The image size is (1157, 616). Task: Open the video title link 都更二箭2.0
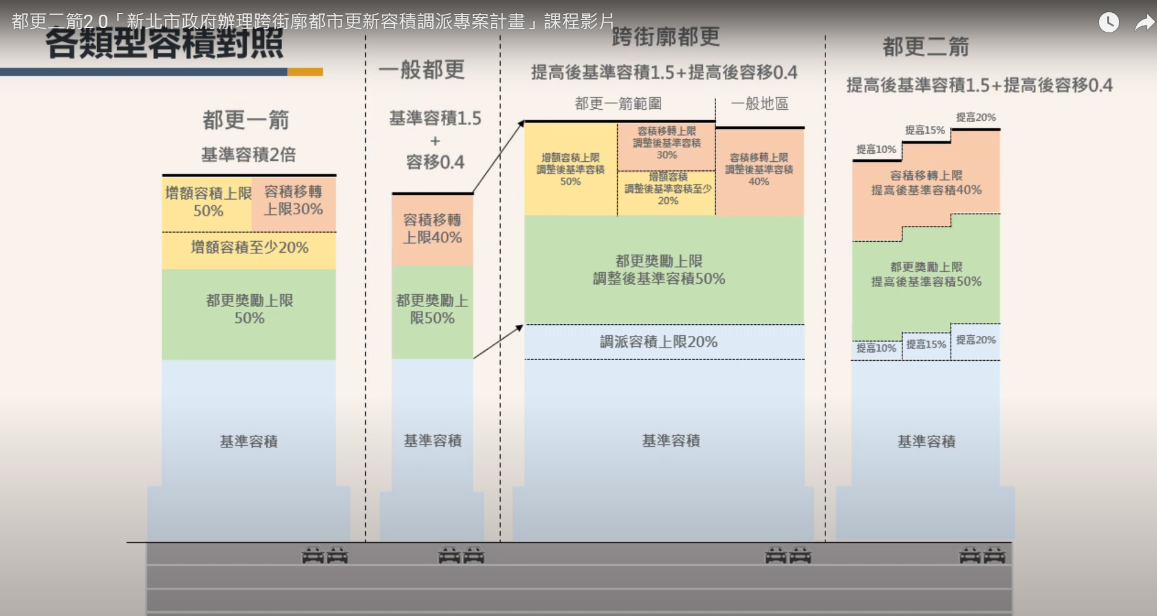pyautogui.click(x=313, y=21)
